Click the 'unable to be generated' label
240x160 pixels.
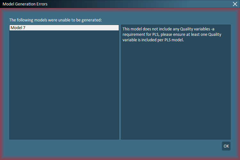55,20
